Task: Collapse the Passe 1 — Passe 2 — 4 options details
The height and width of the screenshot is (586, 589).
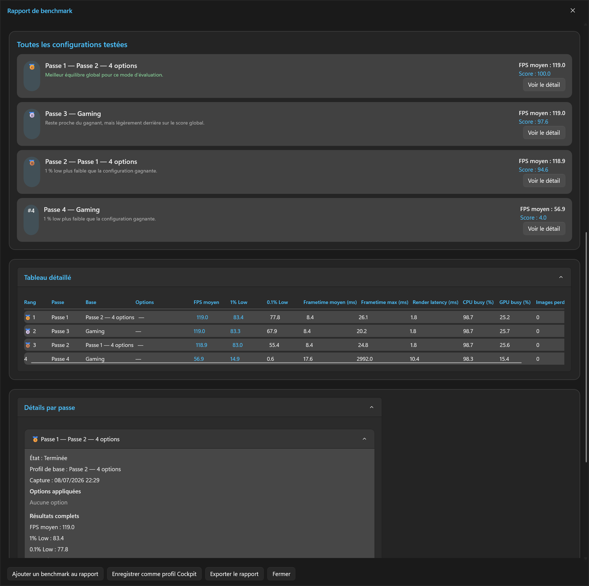Action: (x=364, y=439)
